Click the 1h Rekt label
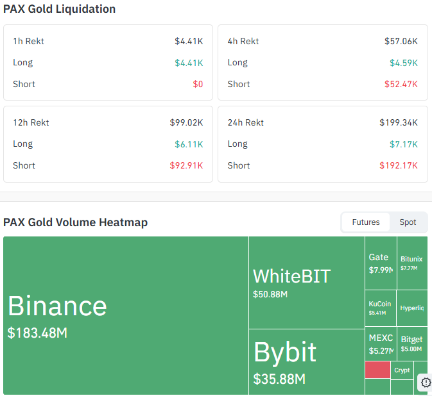This screenshot has width=432, height=396. pos(28,41)
